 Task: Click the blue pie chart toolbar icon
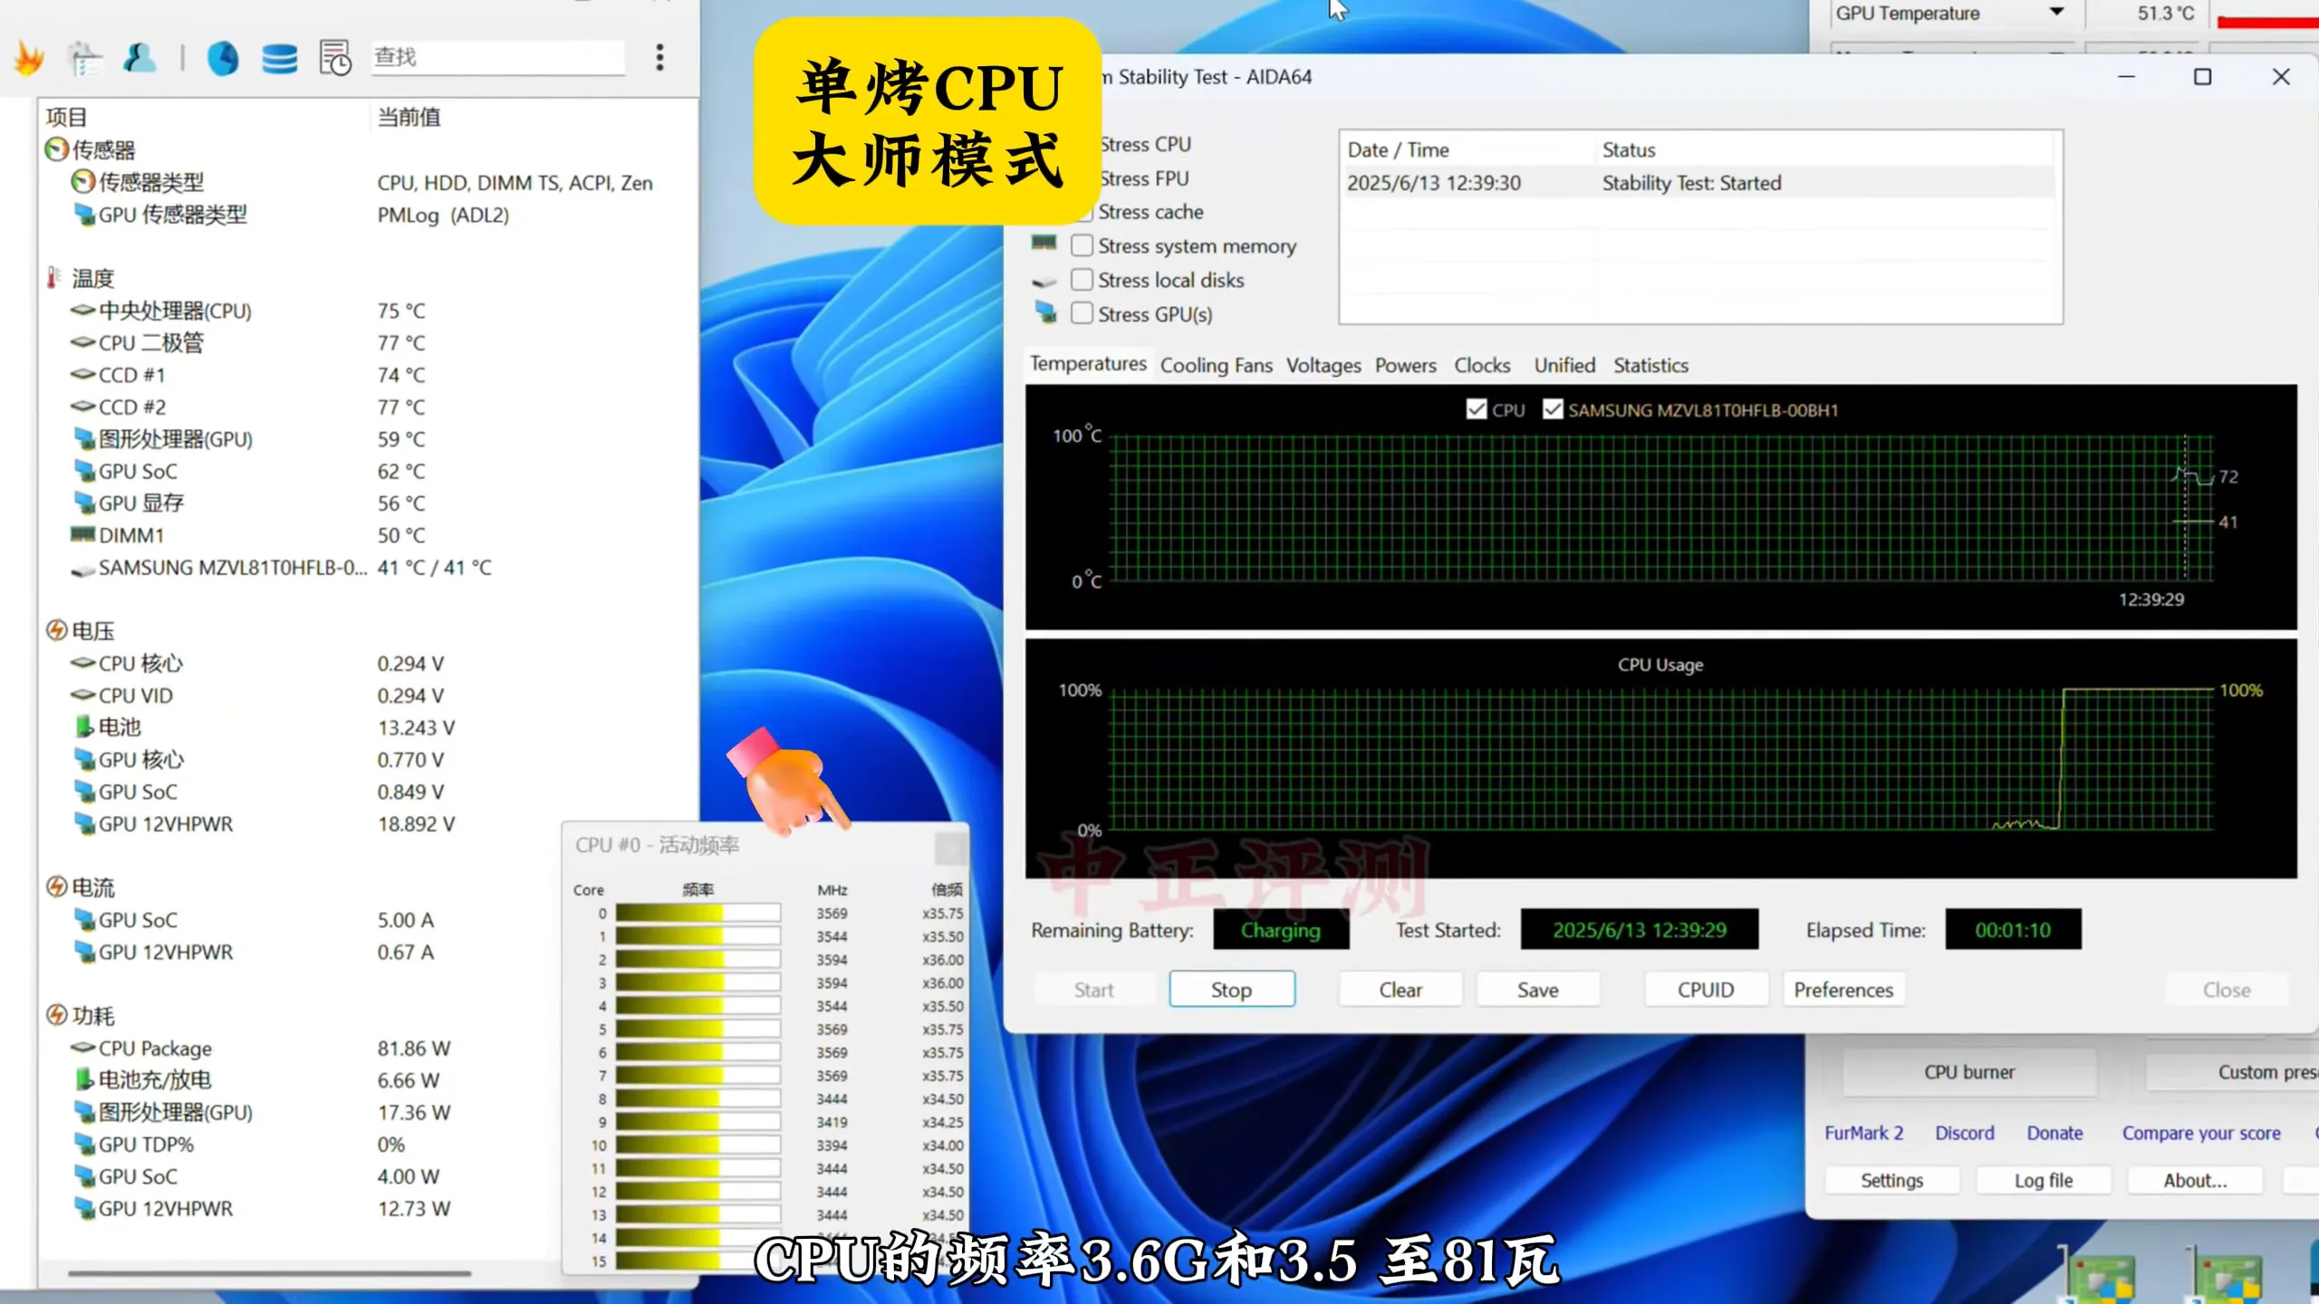pyautogui.click(x=223, y=59)
